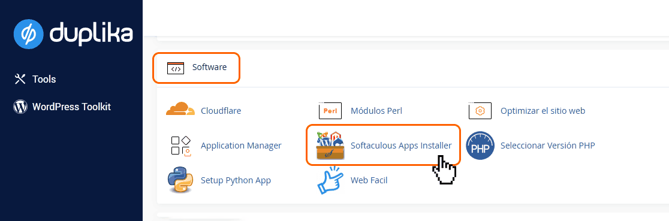Collapse the Software section header

[209, 67]
